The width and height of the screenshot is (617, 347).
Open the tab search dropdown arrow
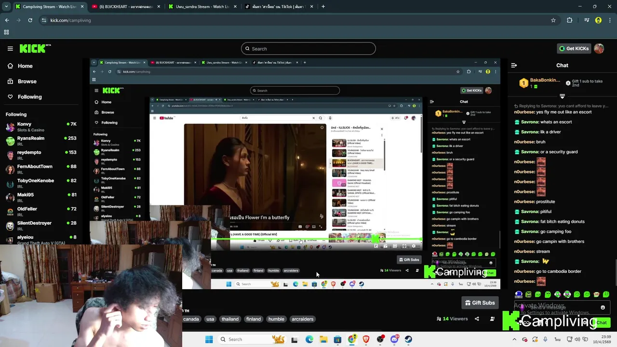6,7
